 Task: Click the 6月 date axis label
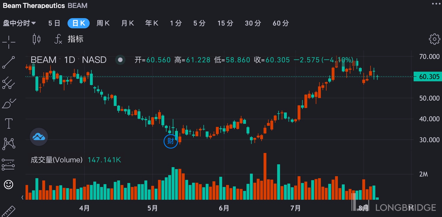click(224, 208)
